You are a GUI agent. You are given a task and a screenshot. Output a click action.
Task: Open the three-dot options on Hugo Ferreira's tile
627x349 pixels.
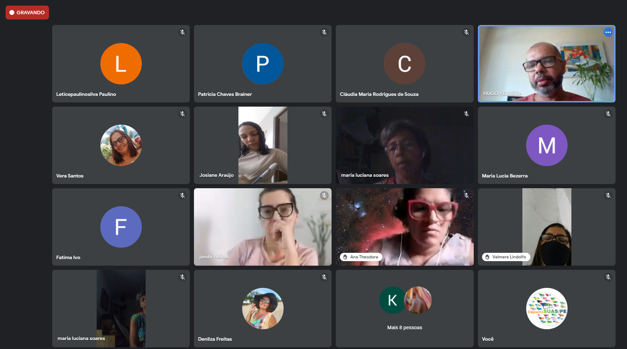[608, 32]
